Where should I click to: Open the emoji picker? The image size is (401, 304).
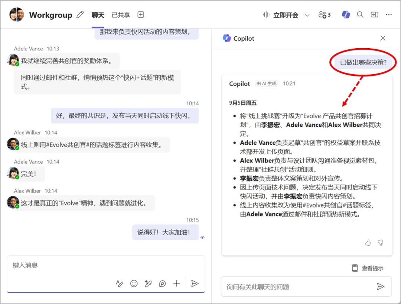tap(134, 283)
